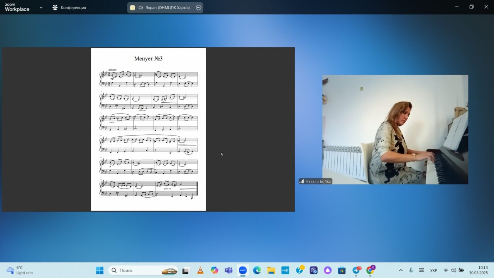Image resolution: width=494 pixels, height=278 pixels.
Task: Open the Конференция tab
Action: [69, 7]
